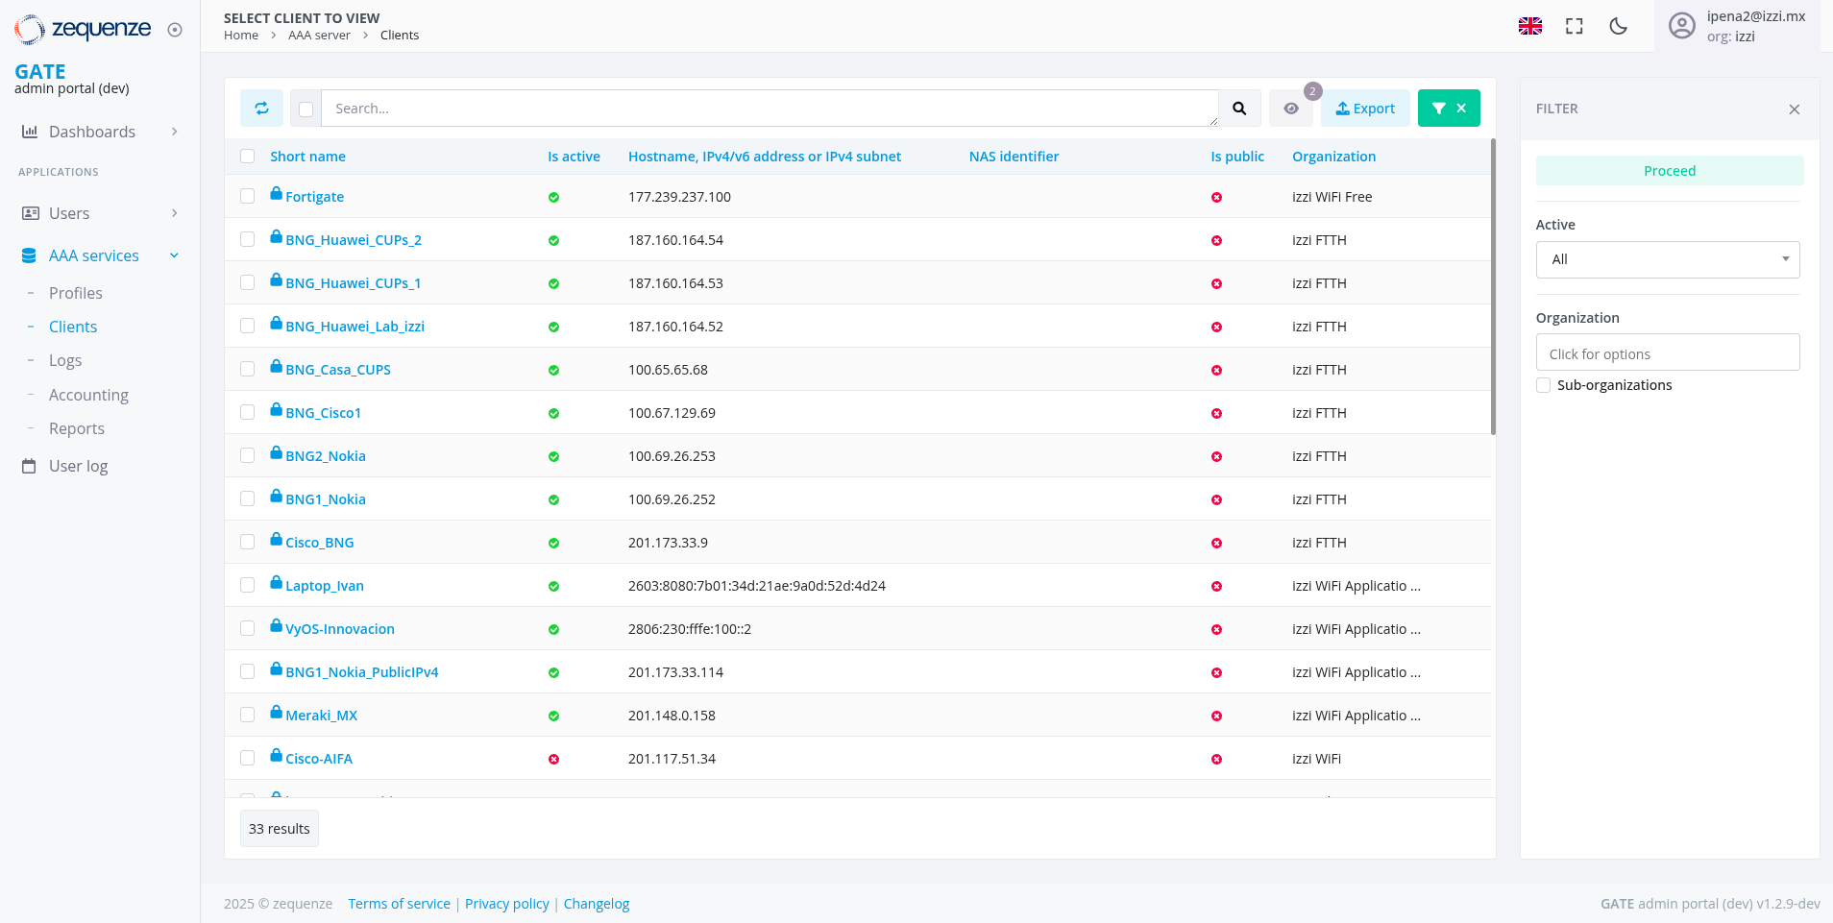Viewport: 1833px width, 923px height.
Task: Navigate to Accounting in the sidebar
Action: point(88,394)
